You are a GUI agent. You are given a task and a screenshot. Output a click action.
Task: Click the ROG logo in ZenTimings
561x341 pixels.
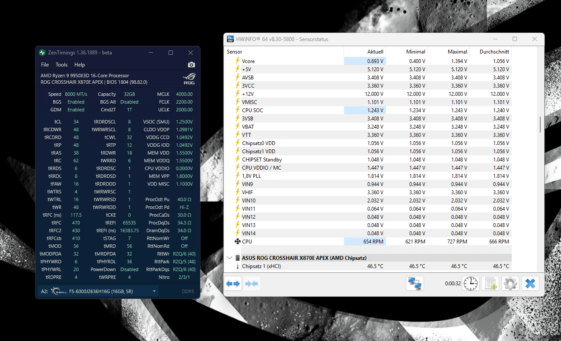tap(189, 79)
